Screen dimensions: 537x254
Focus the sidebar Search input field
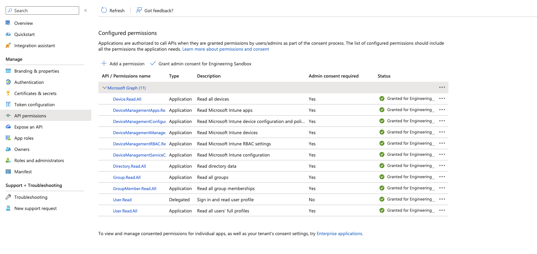click(x=42, y=10)
